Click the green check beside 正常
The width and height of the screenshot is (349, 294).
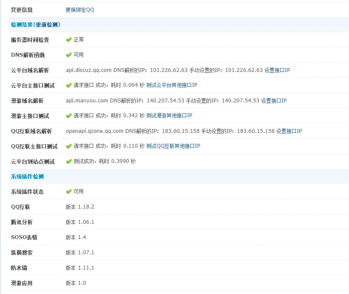coord(69,40)
